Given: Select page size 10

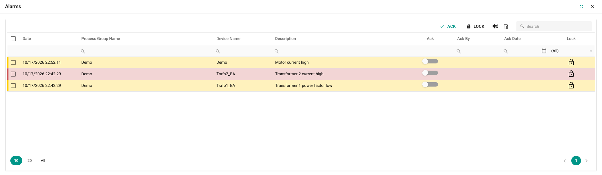Looking at the screenshot, I should [16, 161].
